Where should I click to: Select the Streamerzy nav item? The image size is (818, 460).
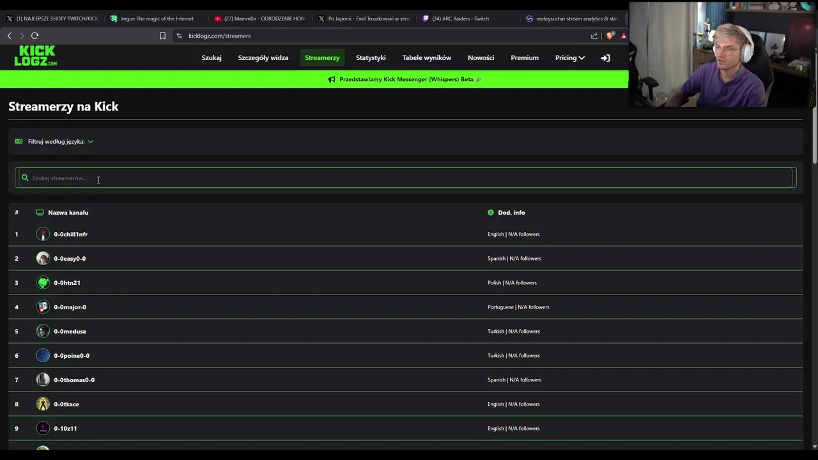tap(322, 57)
